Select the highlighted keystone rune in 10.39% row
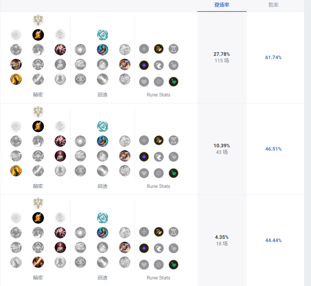The height and width of the screenshot is (286, 311). (38, 126)
